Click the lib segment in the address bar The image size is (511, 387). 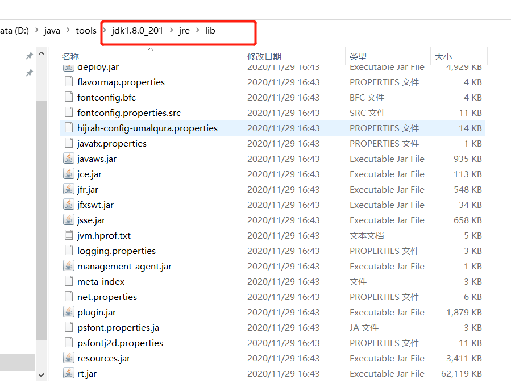210,31
